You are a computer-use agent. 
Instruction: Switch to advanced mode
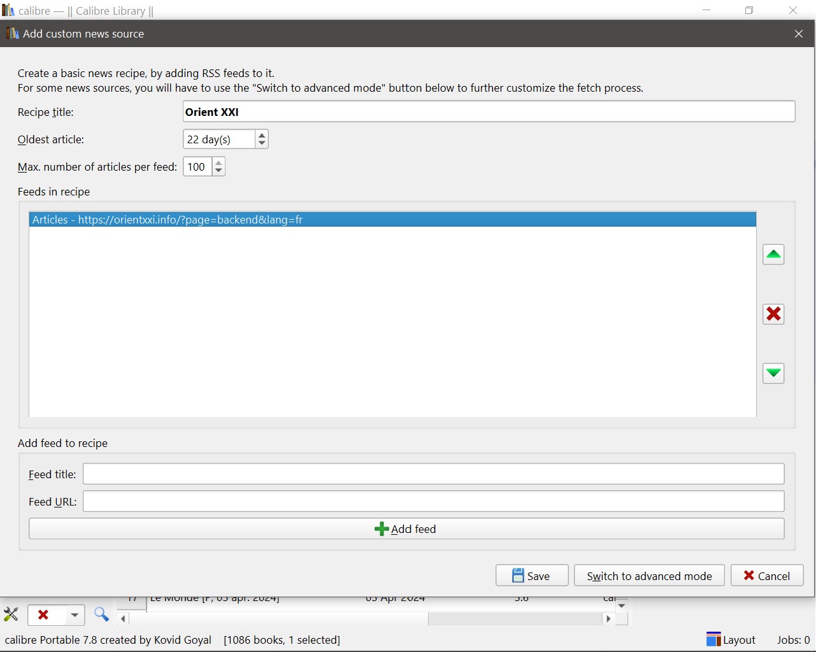[x=649, y=576]
